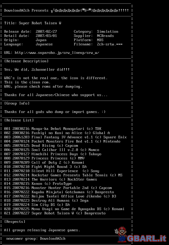Select release 014 Kanon
Viewport: 169px width, 245px height.
pyautogui.click(x=38, y=183)
